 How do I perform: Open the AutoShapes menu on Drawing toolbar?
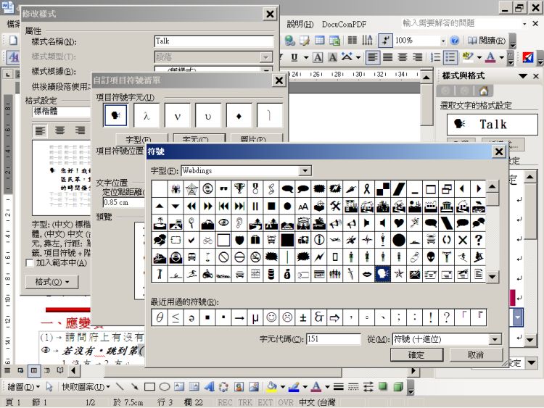[x=86, y=386]
